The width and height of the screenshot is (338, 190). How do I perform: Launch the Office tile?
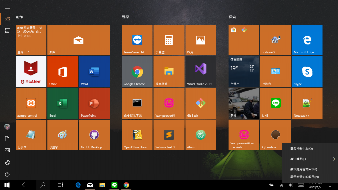[62, 72]
